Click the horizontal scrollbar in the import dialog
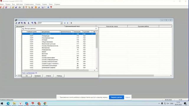Screen dimensions: 189x106 click(56, 70)
